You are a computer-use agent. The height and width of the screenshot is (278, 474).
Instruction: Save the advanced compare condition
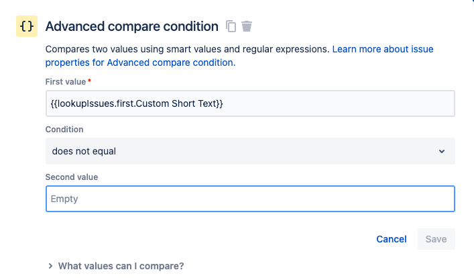click(x=436, y=239)
